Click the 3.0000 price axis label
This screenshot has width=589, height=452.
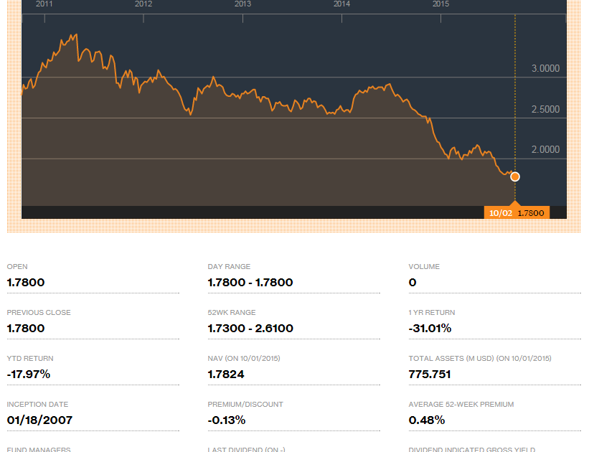pyautogui.click(x=545, y=69)
